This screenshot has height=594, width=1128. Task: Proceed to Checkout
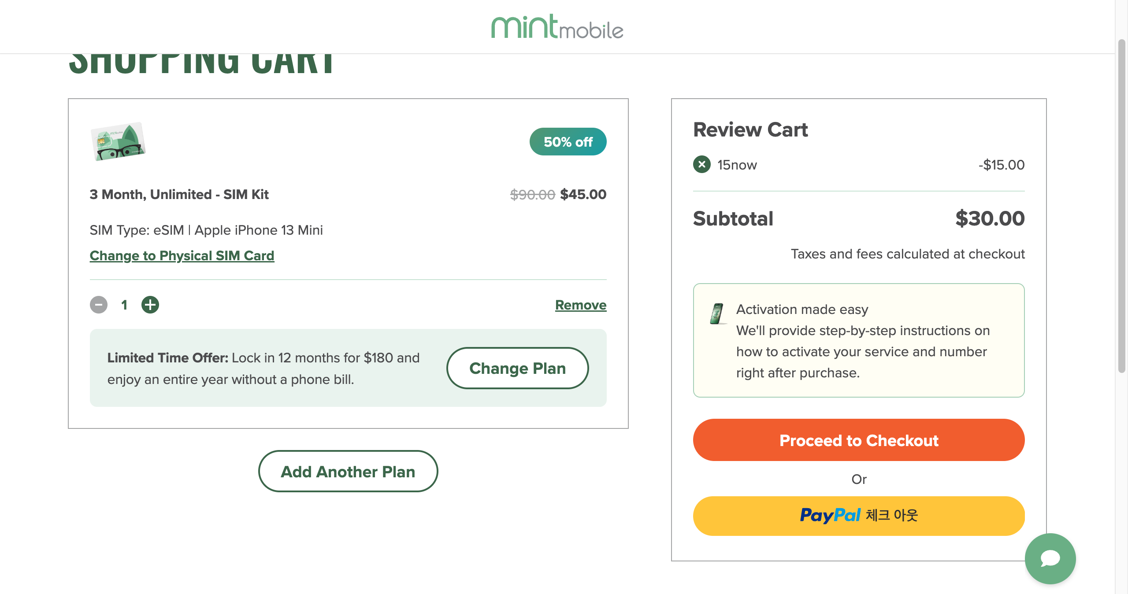tap(858, 440)
